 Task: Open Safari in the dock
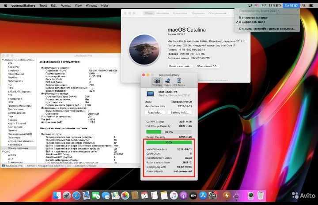(x=76, y=196)
